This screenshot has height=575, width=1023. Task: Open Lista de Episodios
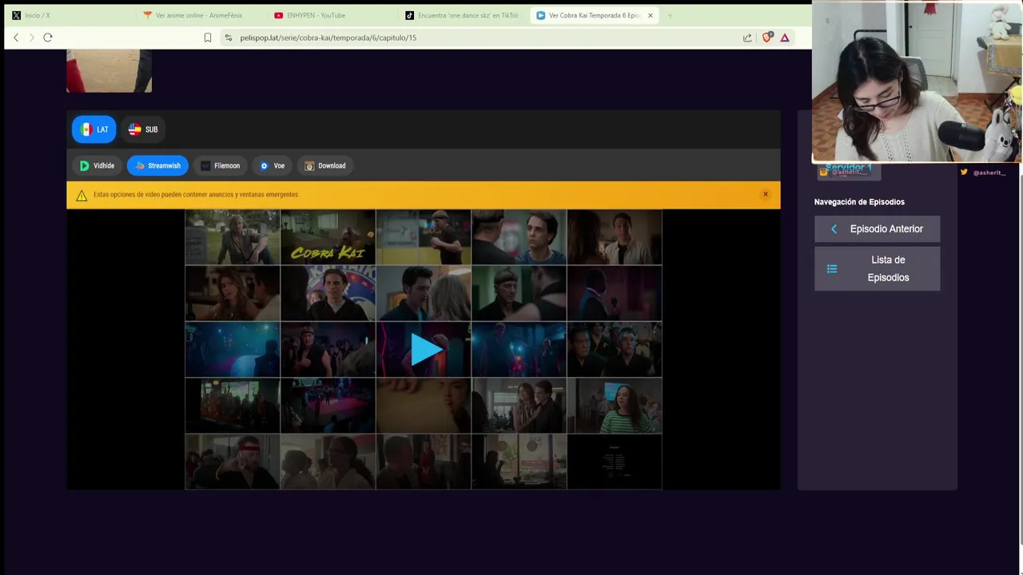[877, 268]
